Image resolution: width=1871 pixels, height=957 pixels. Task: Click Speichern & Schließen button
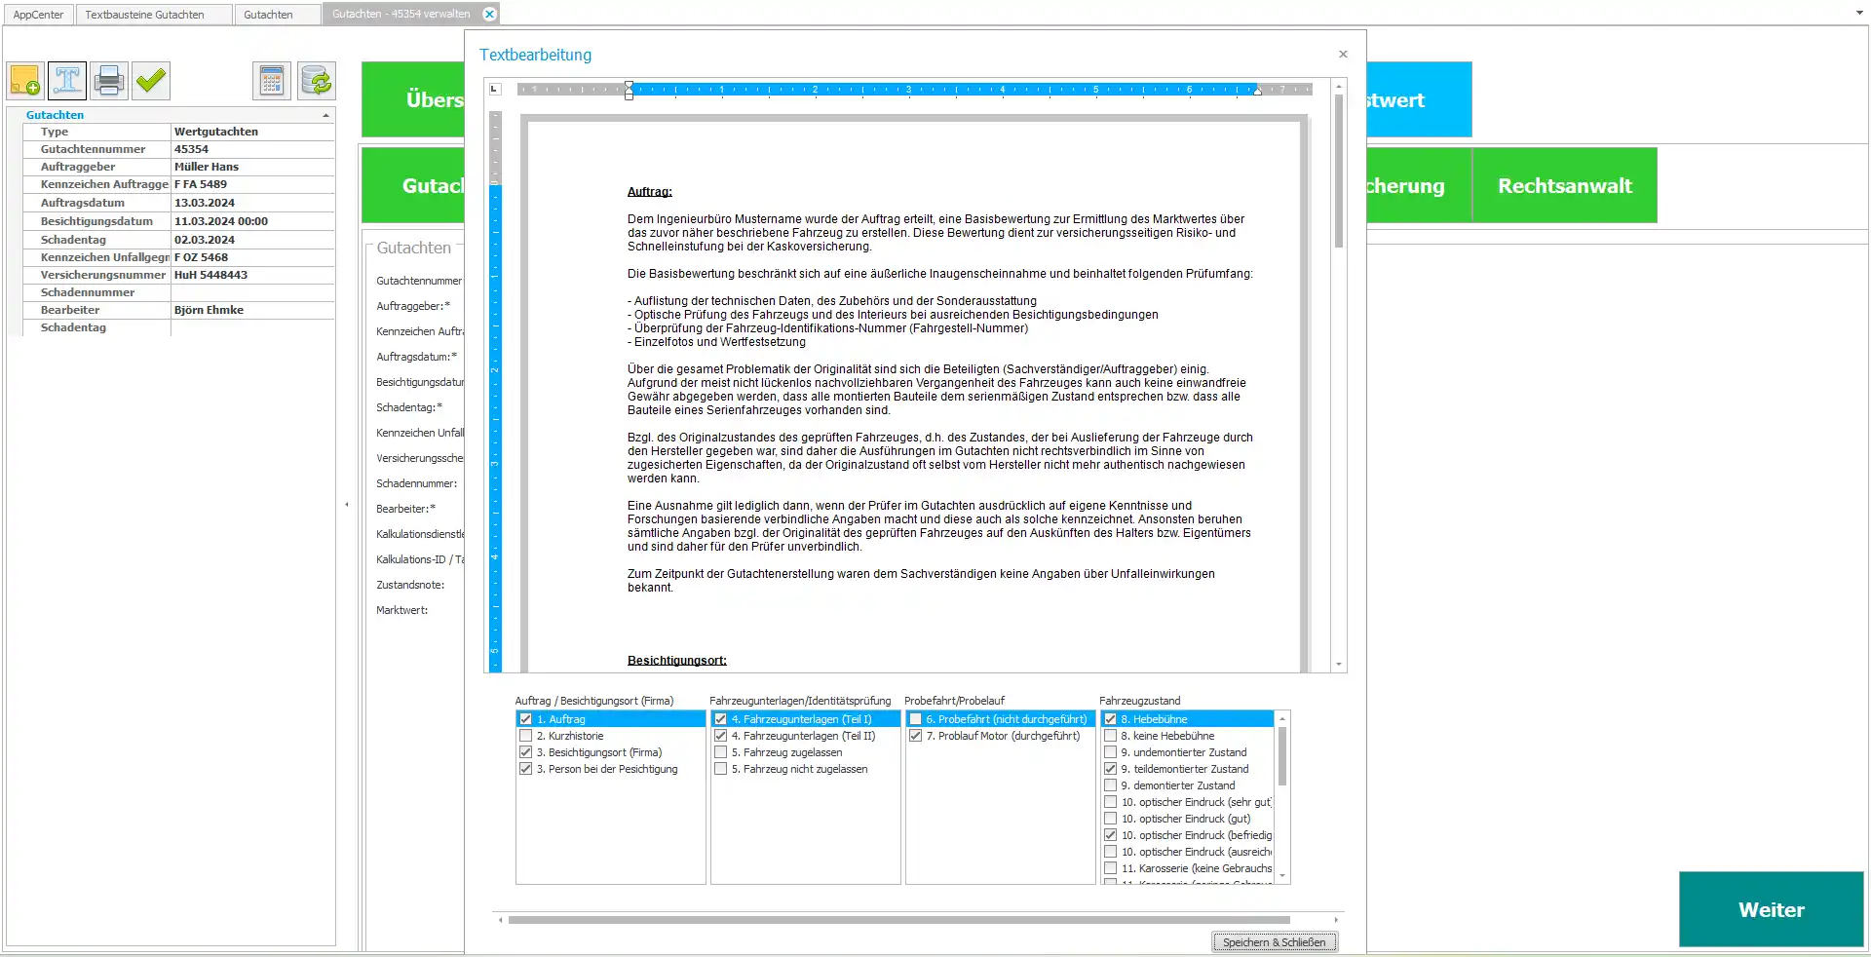pos(1275,942)
